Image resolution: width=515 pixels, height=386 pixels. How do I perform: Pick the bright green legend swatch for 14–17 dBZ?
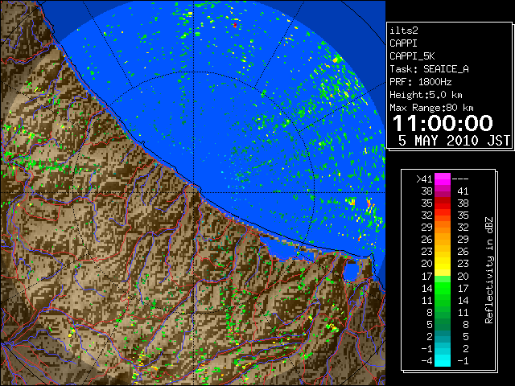click(x=443, y=288)
